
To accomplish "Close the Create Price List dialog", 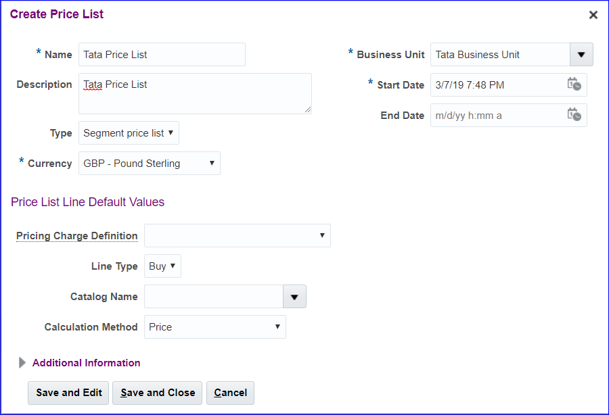I will 593,15.
